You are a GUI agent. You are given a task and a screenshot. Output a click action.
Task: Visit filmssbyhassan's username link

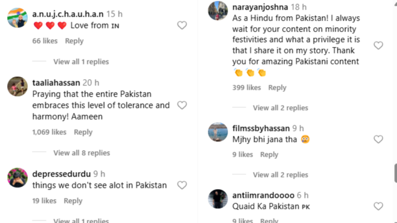(261, 128)
